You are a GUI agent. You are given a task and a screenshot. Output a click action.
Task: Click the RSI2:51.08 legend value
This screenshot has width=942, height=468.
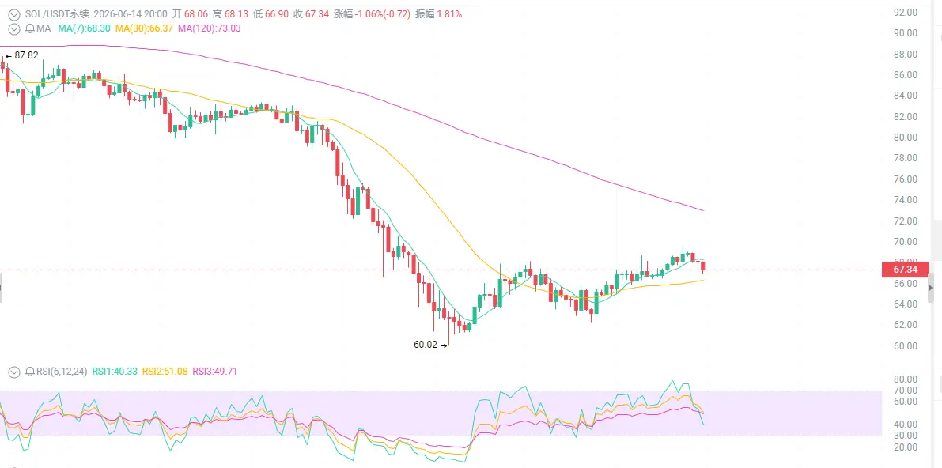pyautogui.click(x=165, y=372)
